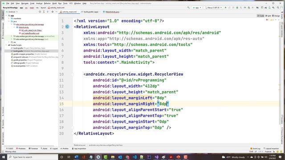Open the File menu
The image size is (285, 160).
[8, 4]
